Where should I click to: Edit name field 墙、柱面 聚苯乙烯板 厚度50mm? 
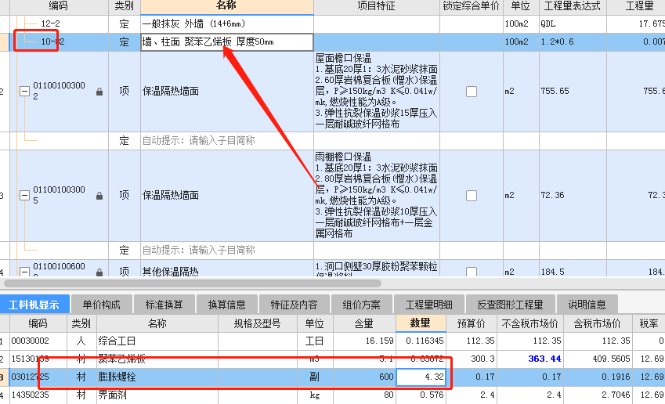(227, 42)
